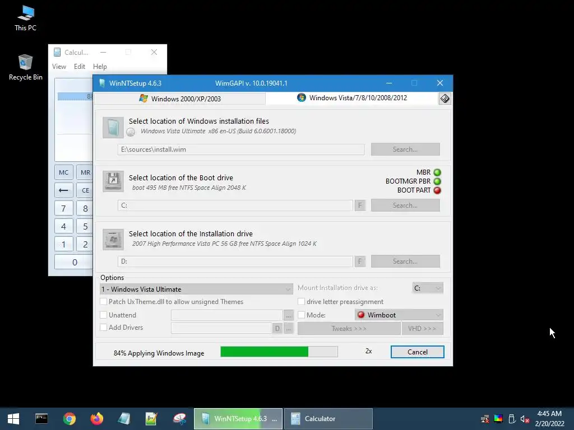Click the Add Drivers D button
Image resolution: width=574 pixels, height=430 pixels.
tap(277, 328)
